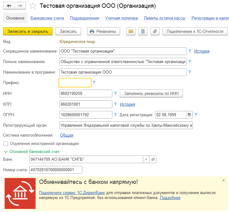Mark organization as favorite with star
This screenshot has width=229, height=212.
[32, 6]
